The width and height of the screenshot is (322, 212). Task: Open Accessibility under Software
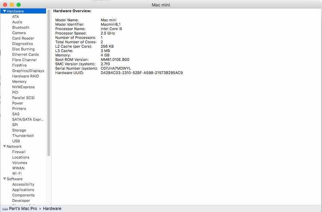[x=23, y=184]
